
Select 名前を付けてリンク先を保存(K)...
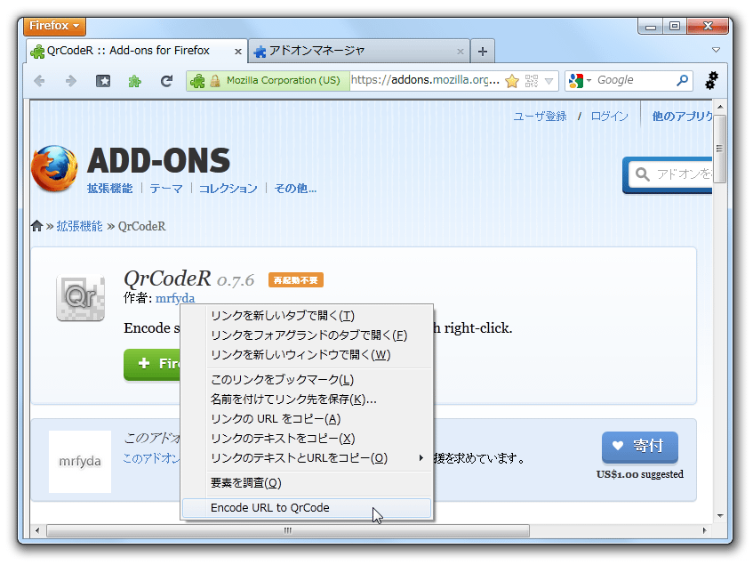click(x=307, y=400)
